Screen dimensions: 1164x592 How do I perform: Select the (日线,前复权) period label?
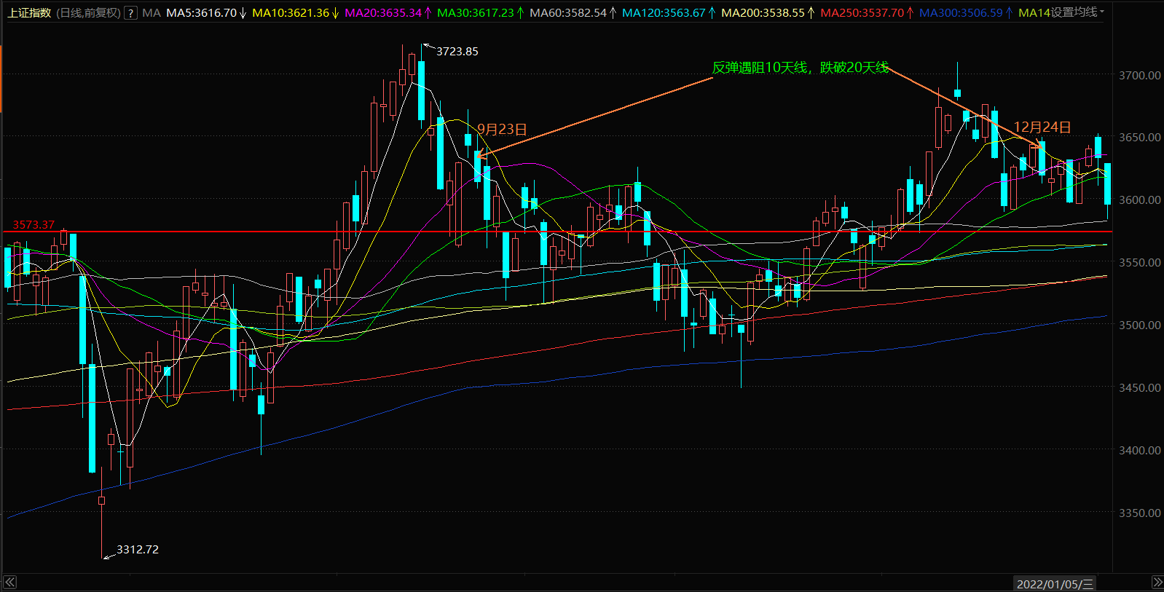click(88, 13)
